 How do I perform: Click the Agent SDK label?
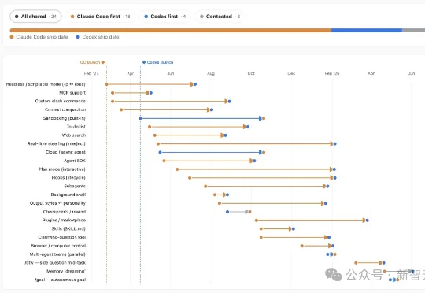click(75, 161)
